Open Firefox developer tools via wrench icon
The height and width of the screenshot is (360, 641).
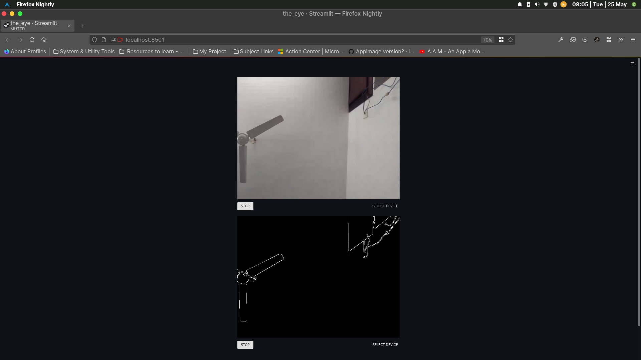[561, 40]
